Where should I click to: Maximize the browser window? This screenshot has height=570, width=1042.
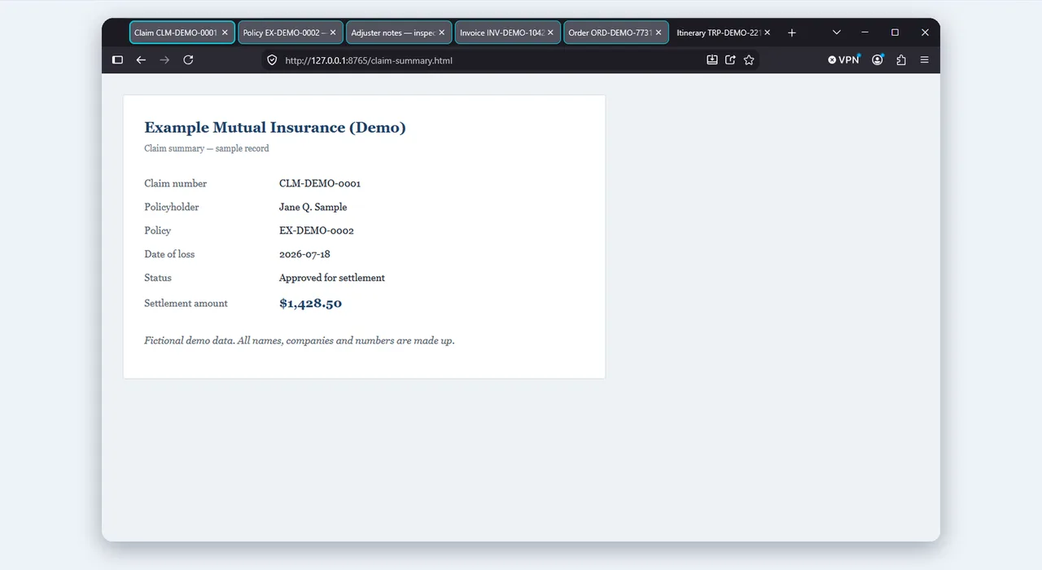pos(895,33)
